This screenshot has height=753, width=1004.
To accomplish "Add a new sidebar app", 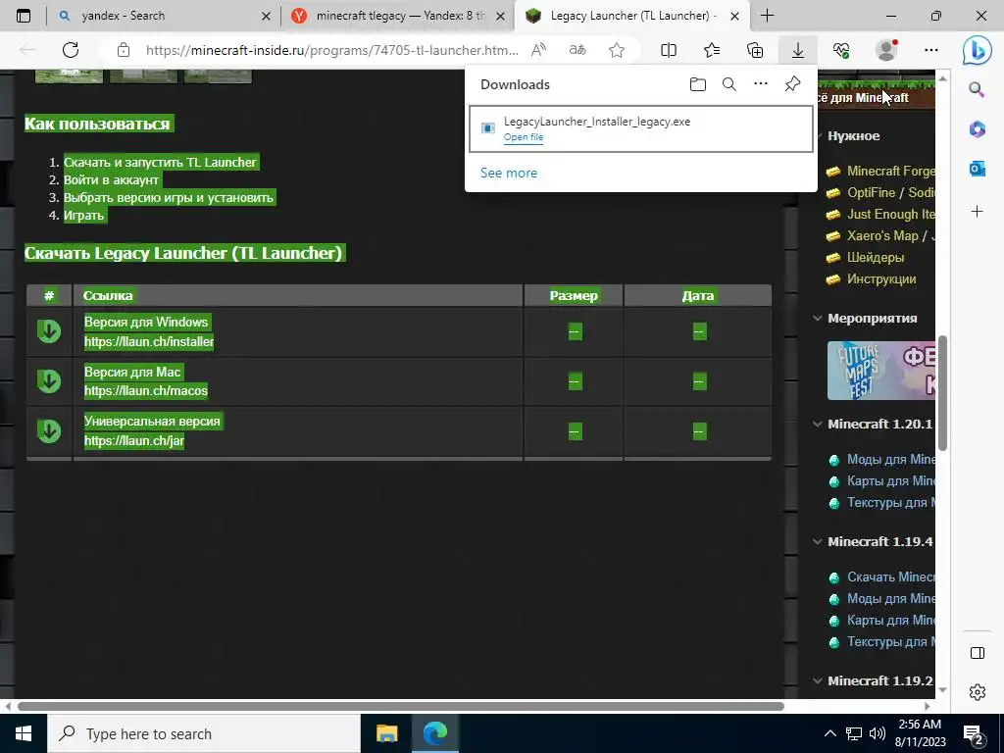I will 977,212.
